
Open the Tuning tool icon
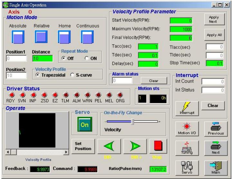coord(187,148)
